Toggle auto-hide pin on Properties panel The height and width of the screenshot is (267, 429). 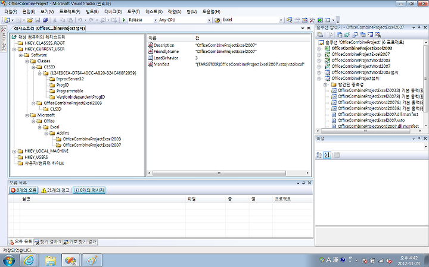click(x=419, y=139)
